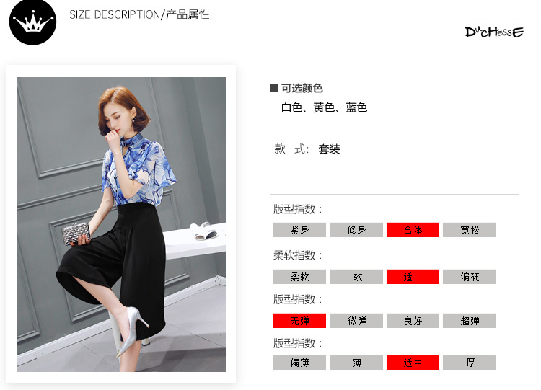The width and height of the screenshot is (541, 390).
Task: Click the black square bullet beside 可选颜色
Action: click(273, 87)
